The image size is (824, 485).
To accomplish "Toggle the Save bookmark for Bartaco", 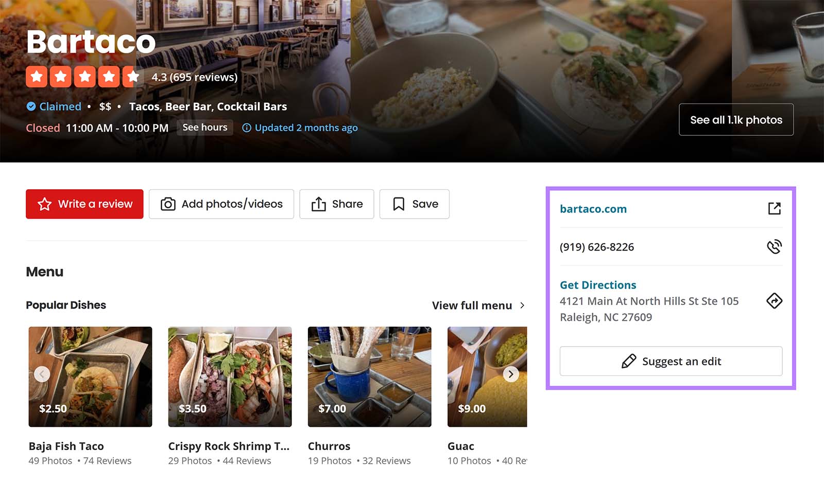I will point(398,204).
